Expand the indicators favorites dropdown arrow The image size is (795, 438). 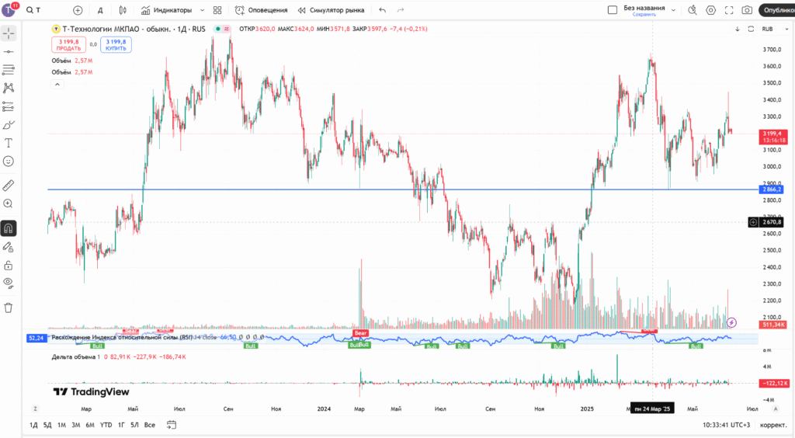pos(203,10)
